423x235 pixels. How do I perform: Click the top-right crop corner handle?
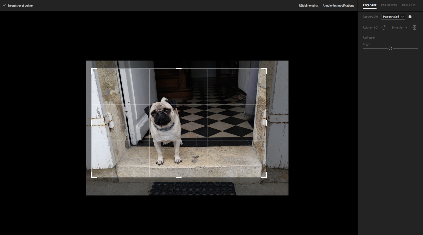[264, 70]
